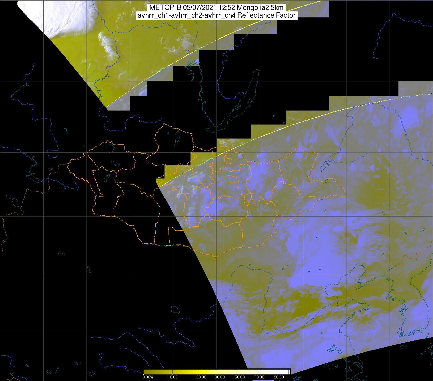Click the '70.00' color scale label
Viewport: 433px width, 381px height.
(259, 377)
